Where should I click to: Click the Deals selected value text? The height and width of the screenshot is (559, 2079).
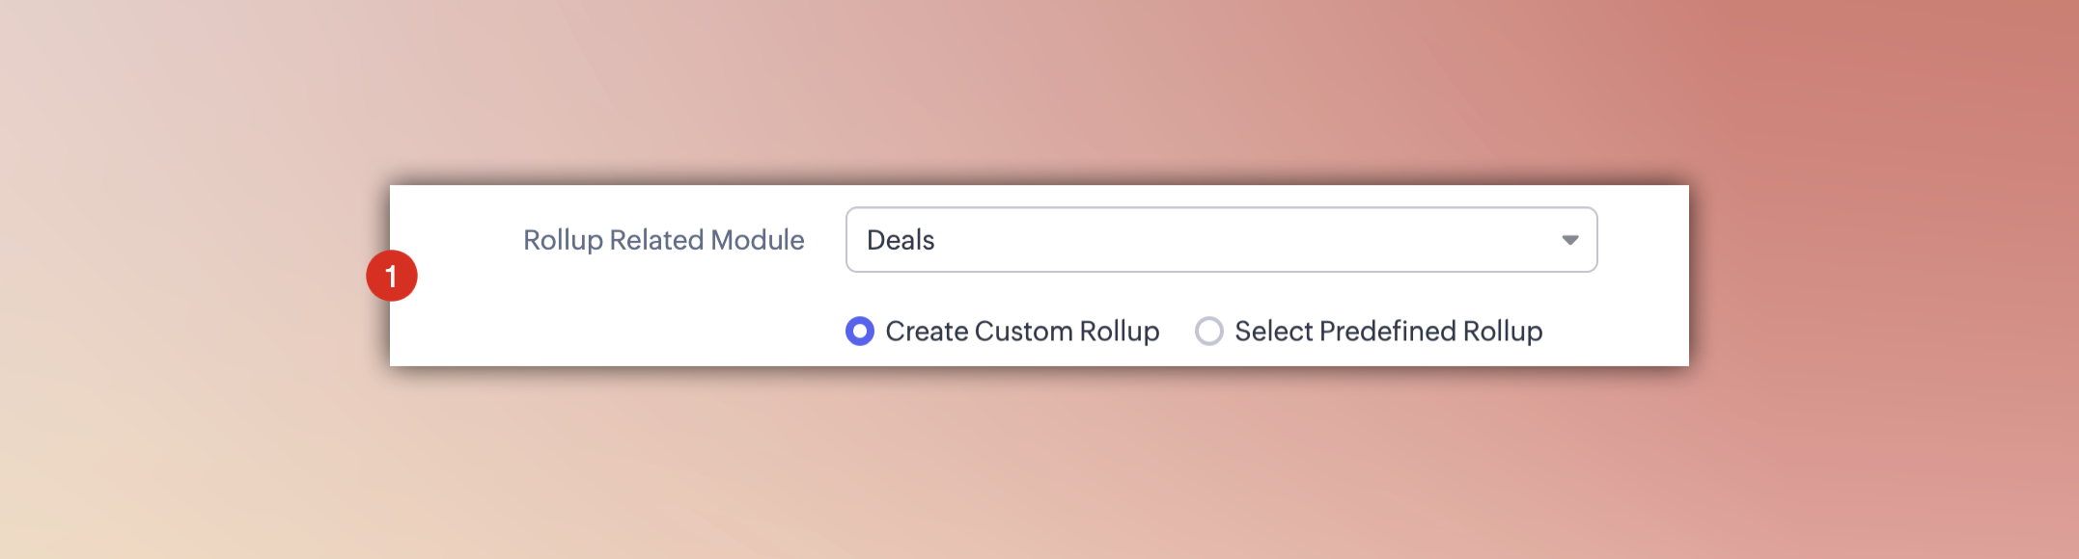pos(901,240)
